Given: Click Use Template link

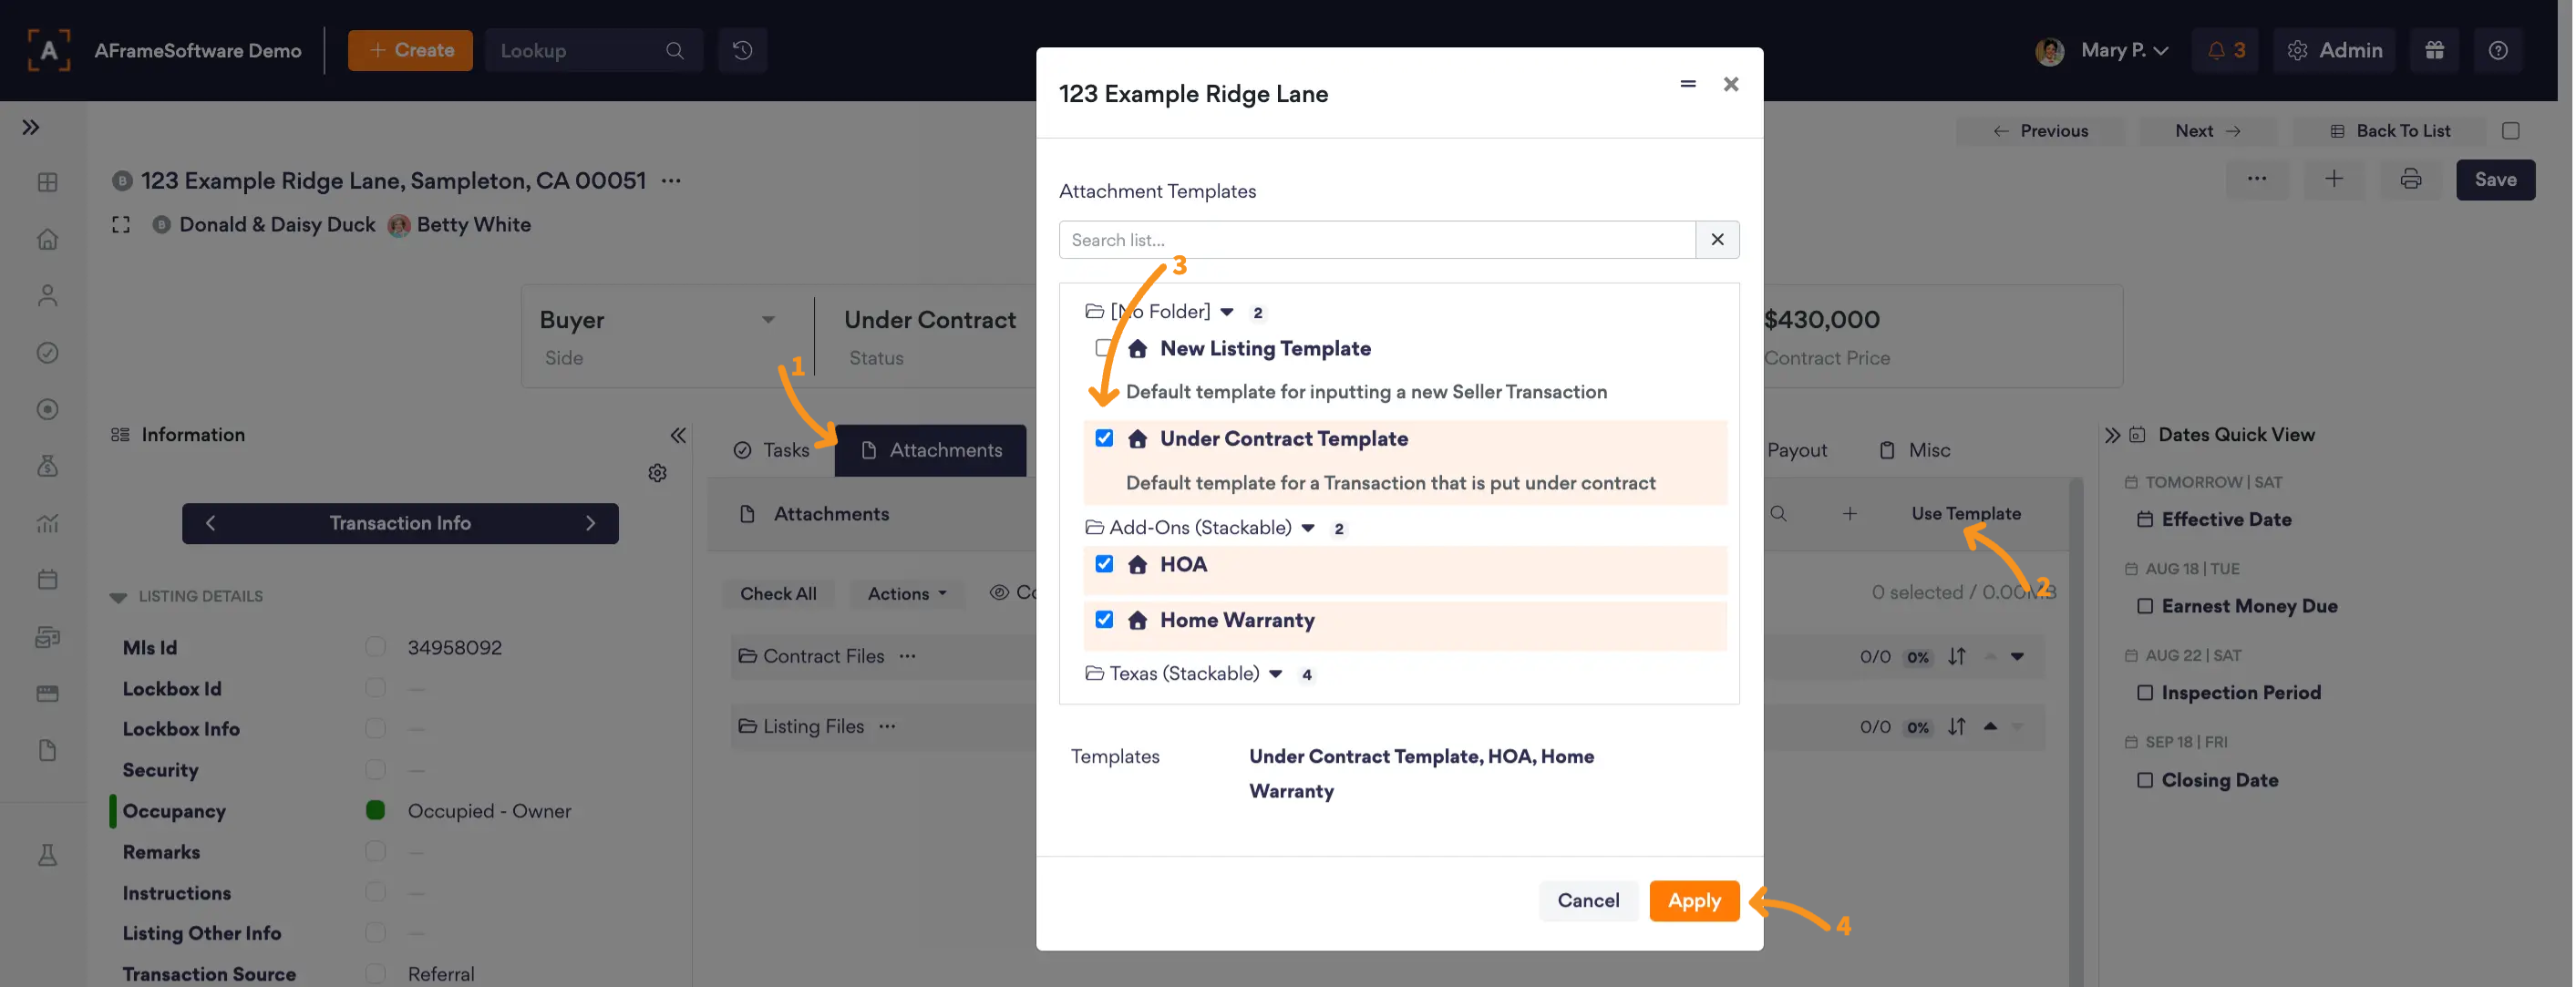Looking at the screenshot, I should tap(1966, 514).
